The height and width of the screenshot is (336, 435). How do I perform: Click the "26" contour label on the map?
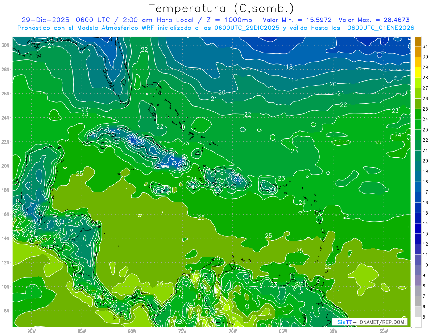[x=160, y=283]
